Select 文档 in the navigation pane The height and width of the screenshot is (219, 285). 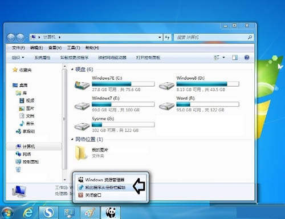(27, 116)
